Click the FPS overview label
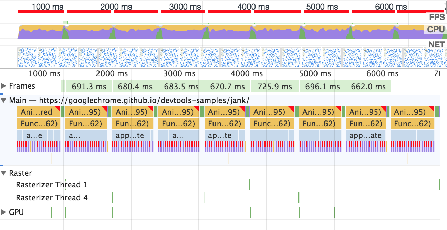The width and height of the screenshot is (447, 230). pyautogui.click(x=437, y=16)
